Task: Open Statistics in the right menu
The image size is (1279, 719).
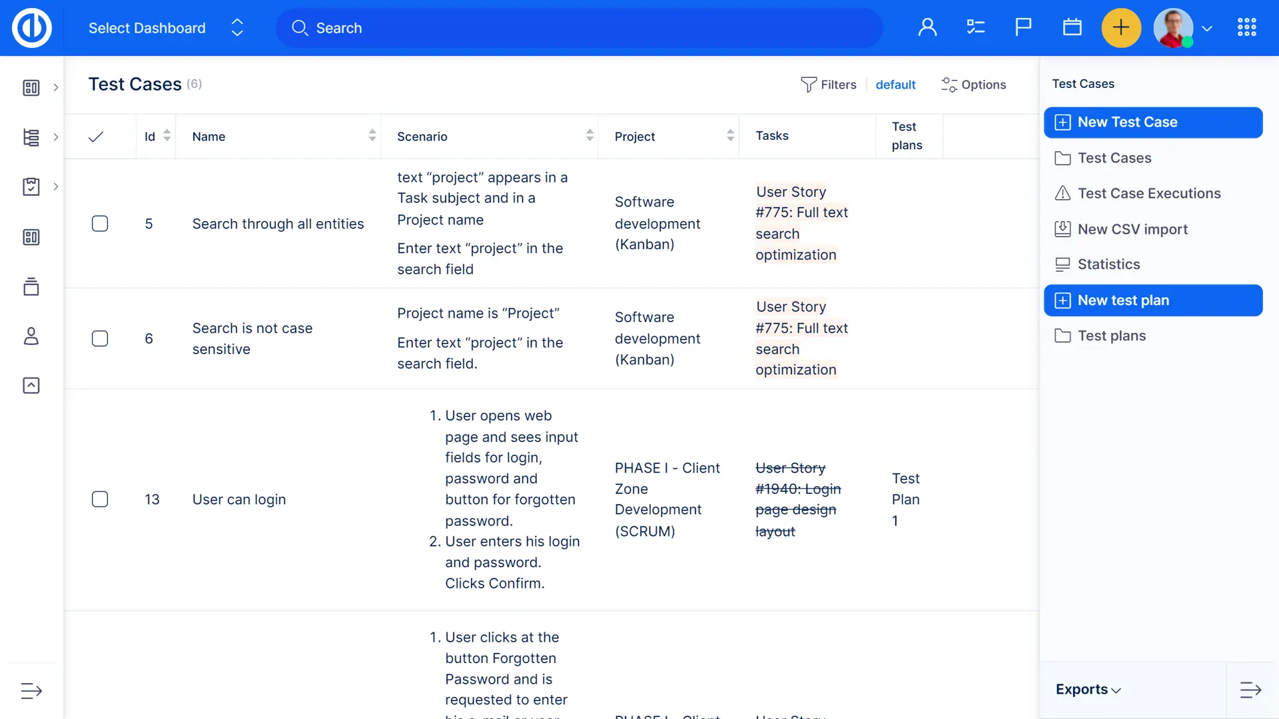Action: [x=1108, y=264]
